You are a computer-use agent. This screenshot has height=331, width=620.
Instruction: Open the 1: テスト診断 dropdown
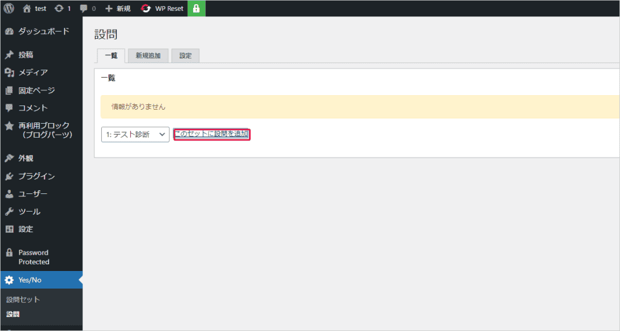point(135,135)
